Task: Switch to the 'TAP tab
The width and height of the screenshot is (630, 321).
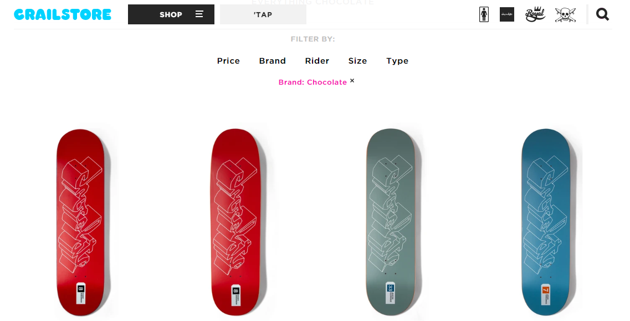Action: pyautogui.click(x=263, y=14)
